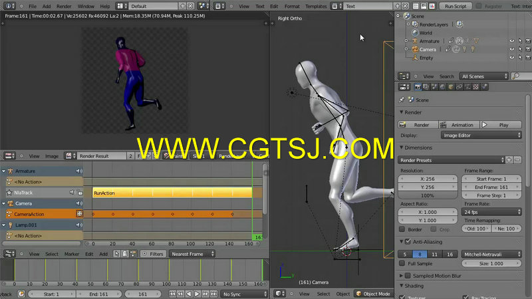Enable Sampled Motion Blur checkbox
The image size is (532, 299).
[408, 276]
